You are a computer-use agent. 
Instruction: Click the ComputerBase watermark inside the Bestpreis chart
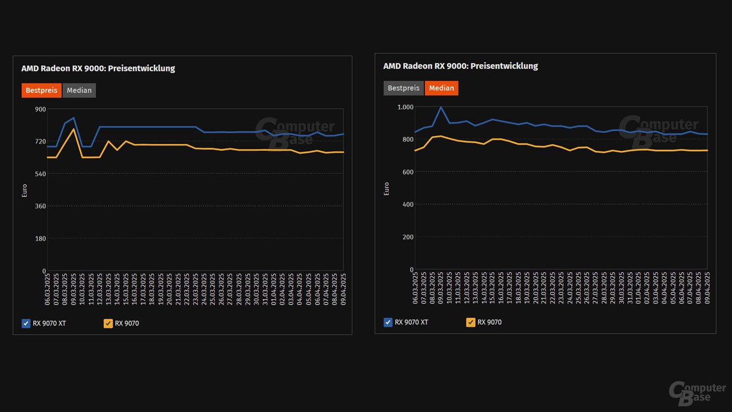(295, 131)
